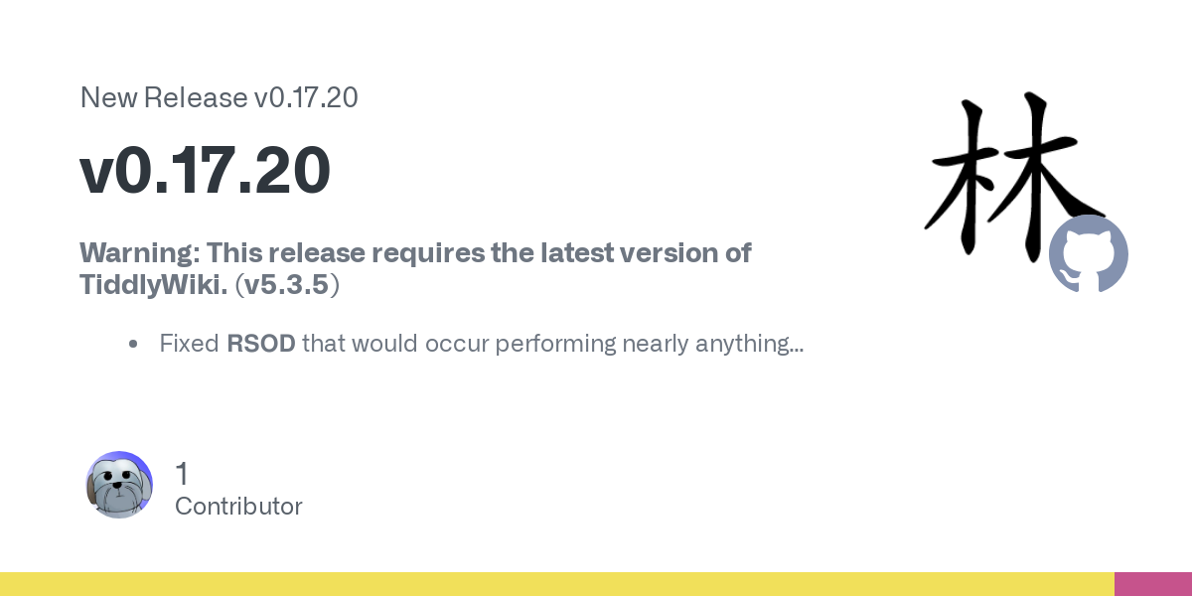Click the GitHub Octocat logo icon

[x=1089, y=254]
